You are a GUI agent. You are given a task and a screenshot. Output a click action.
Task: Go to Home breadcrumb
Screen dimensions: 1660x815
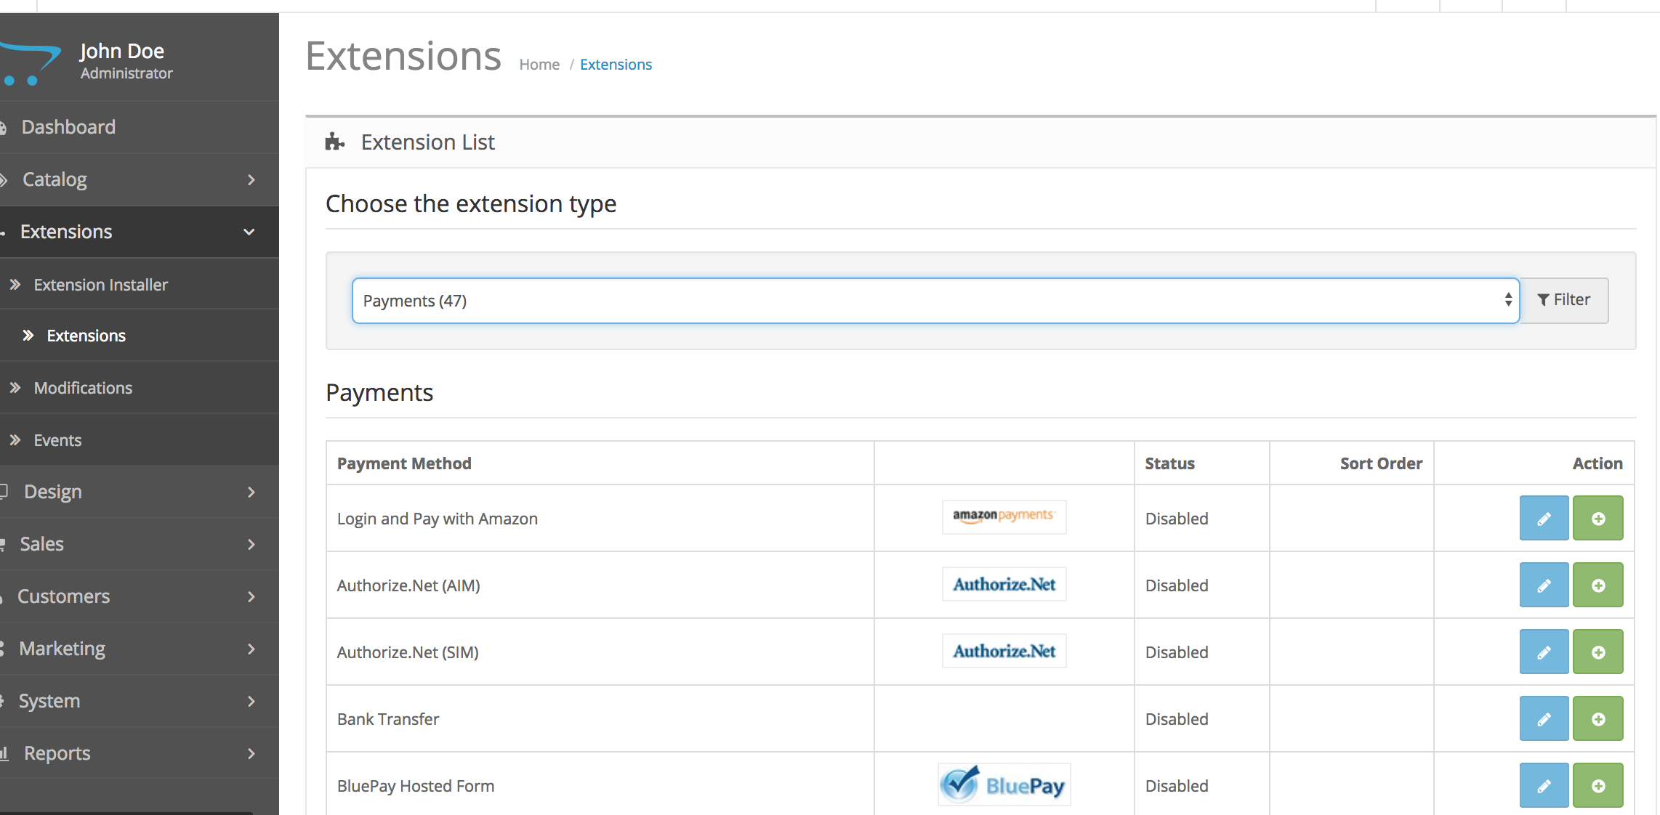pyautogui.click(x=539, y=65)
